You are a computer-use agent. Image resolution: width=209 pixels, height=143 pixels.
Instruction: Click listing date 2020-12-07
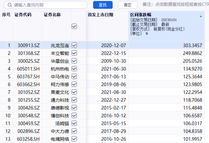tap(114, 45)
